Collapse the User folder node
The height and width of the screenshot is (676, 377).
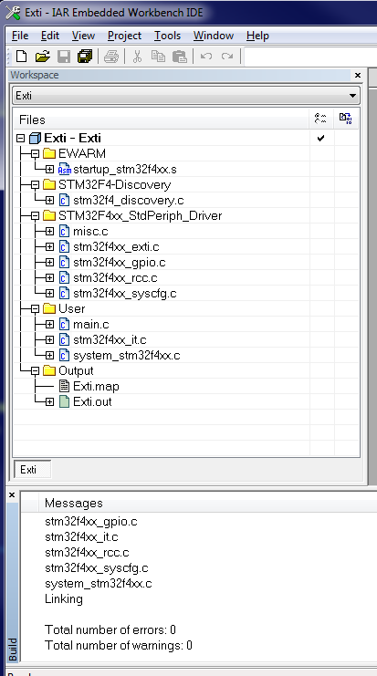[35, 308]
